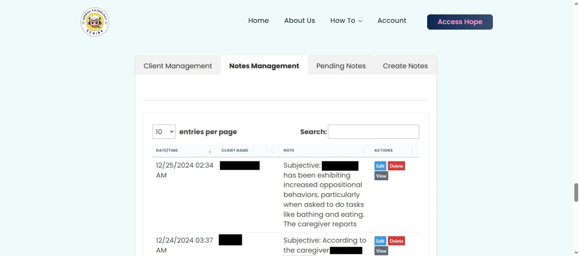Screen dimensions: 579x256
Task: Edit the 12/25/2024 note
Action: click(x=380, y=166)
